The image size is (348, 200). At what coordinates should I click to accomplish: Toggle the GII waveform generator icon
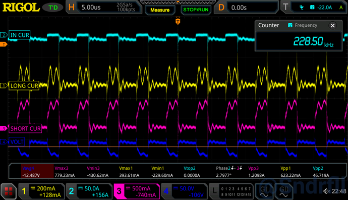pyautogui.click(x=283, y=191)
